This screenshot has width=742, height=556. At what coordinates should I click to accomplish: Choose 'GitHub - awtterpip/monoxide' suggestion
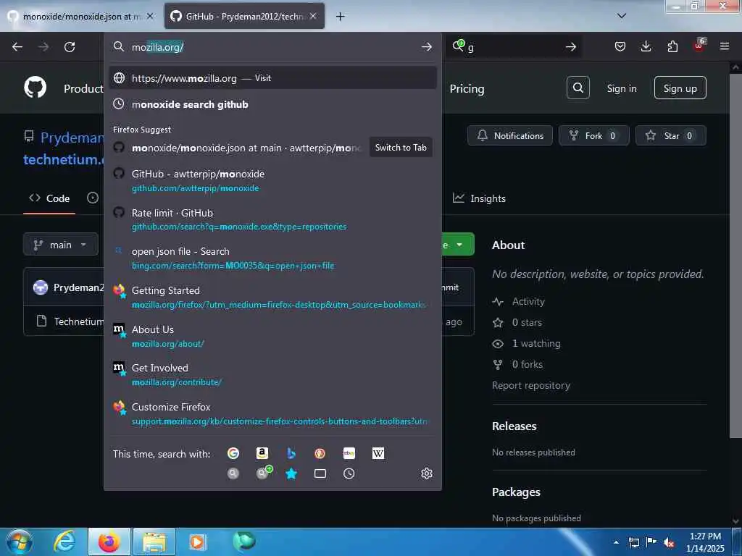click(272, 180)
